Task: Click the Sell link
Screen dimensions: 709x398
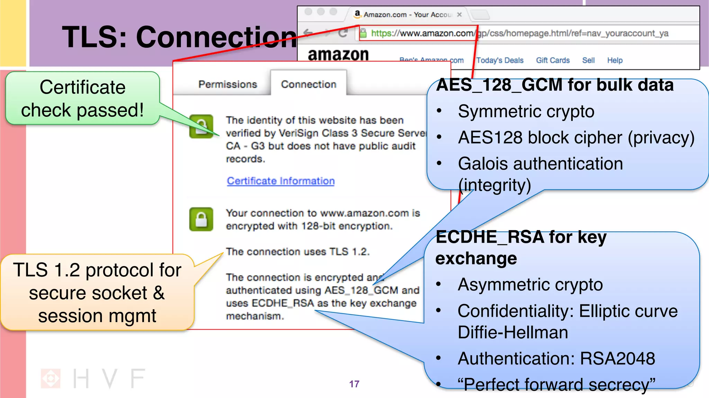Action: pos(588,60)
